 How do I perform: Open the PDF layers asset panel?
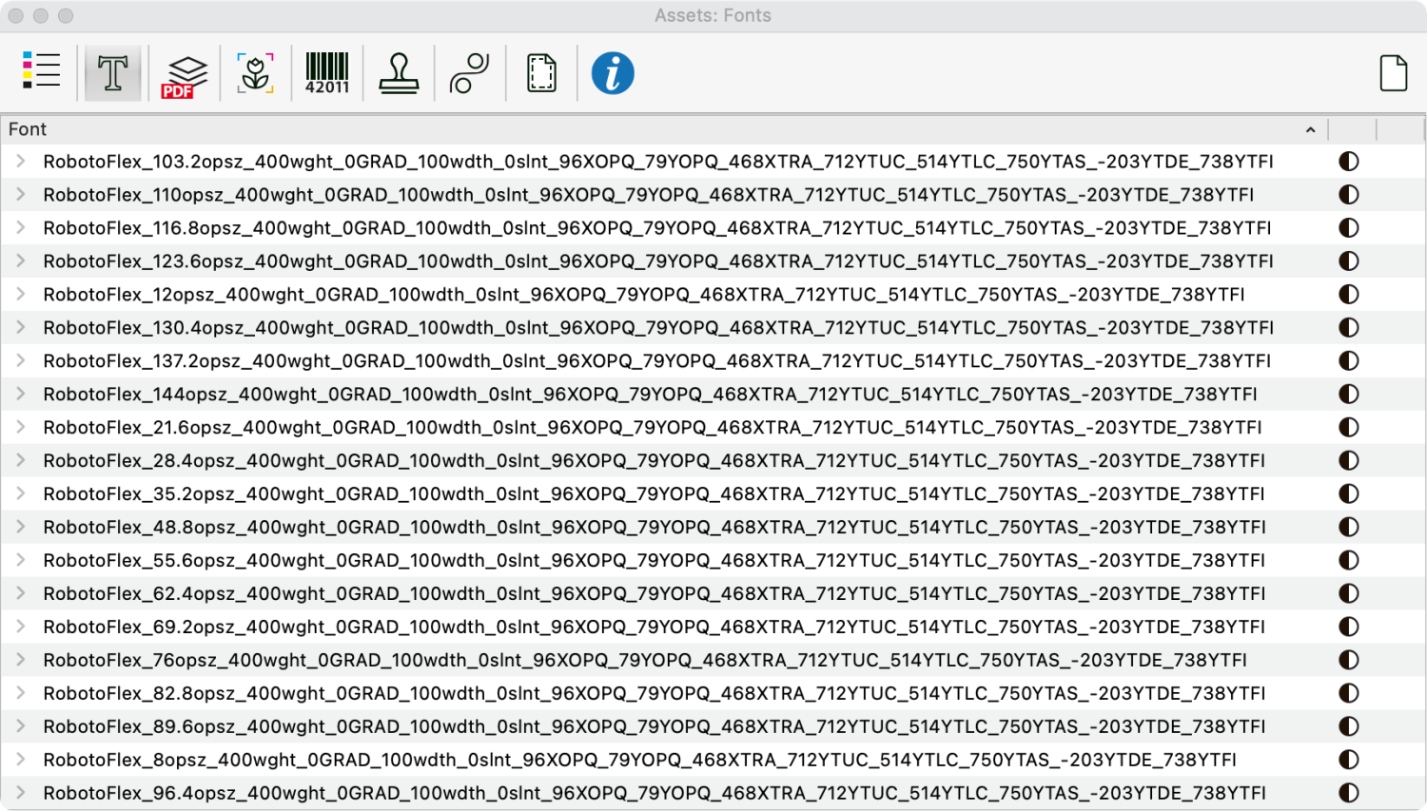click(x=184, y=73)
